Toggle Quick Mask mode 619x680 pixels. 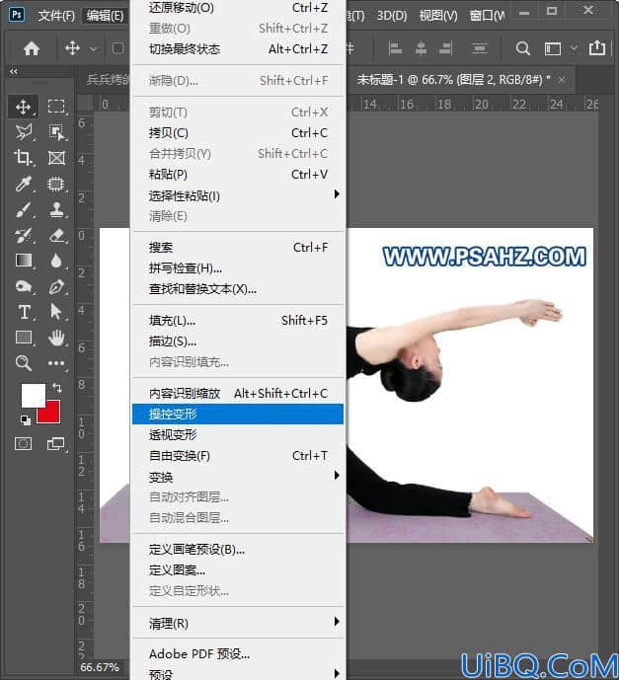[24, 444]
